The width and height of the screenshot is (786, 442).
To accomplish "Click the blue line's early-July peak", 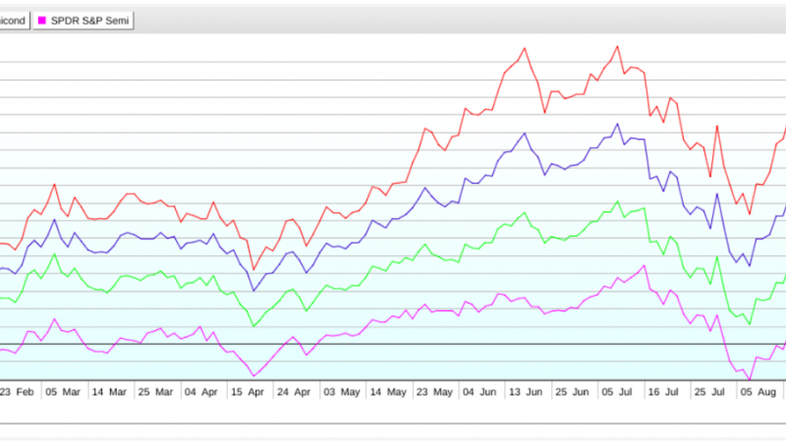I will tap(618, 125).
